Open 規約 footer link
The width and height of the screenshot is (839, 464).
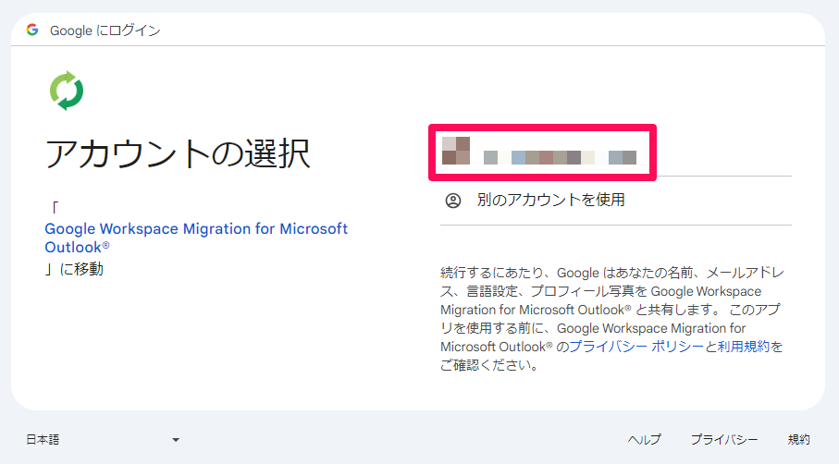(799, 439)
